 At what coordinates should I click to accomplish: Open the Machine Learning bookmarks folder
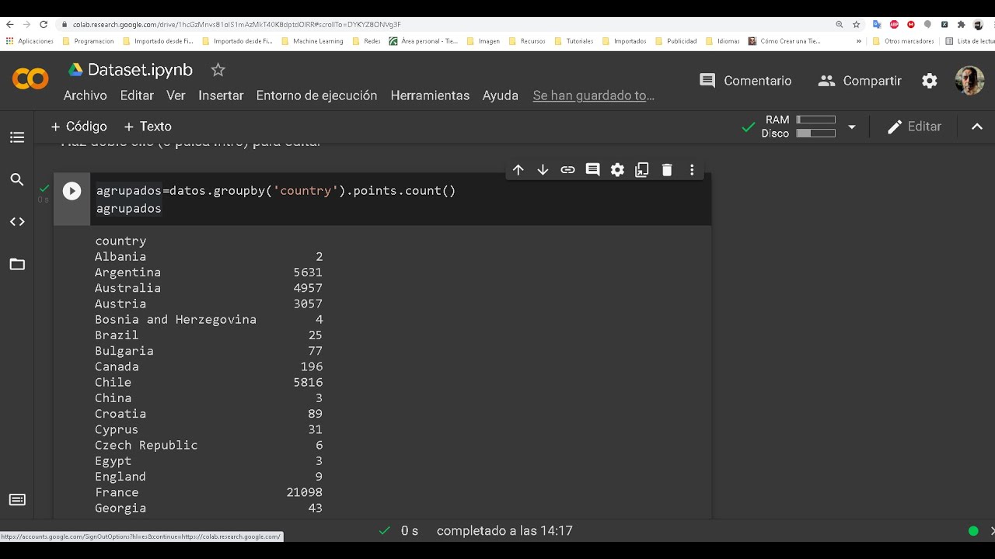[x=312, y=41]
